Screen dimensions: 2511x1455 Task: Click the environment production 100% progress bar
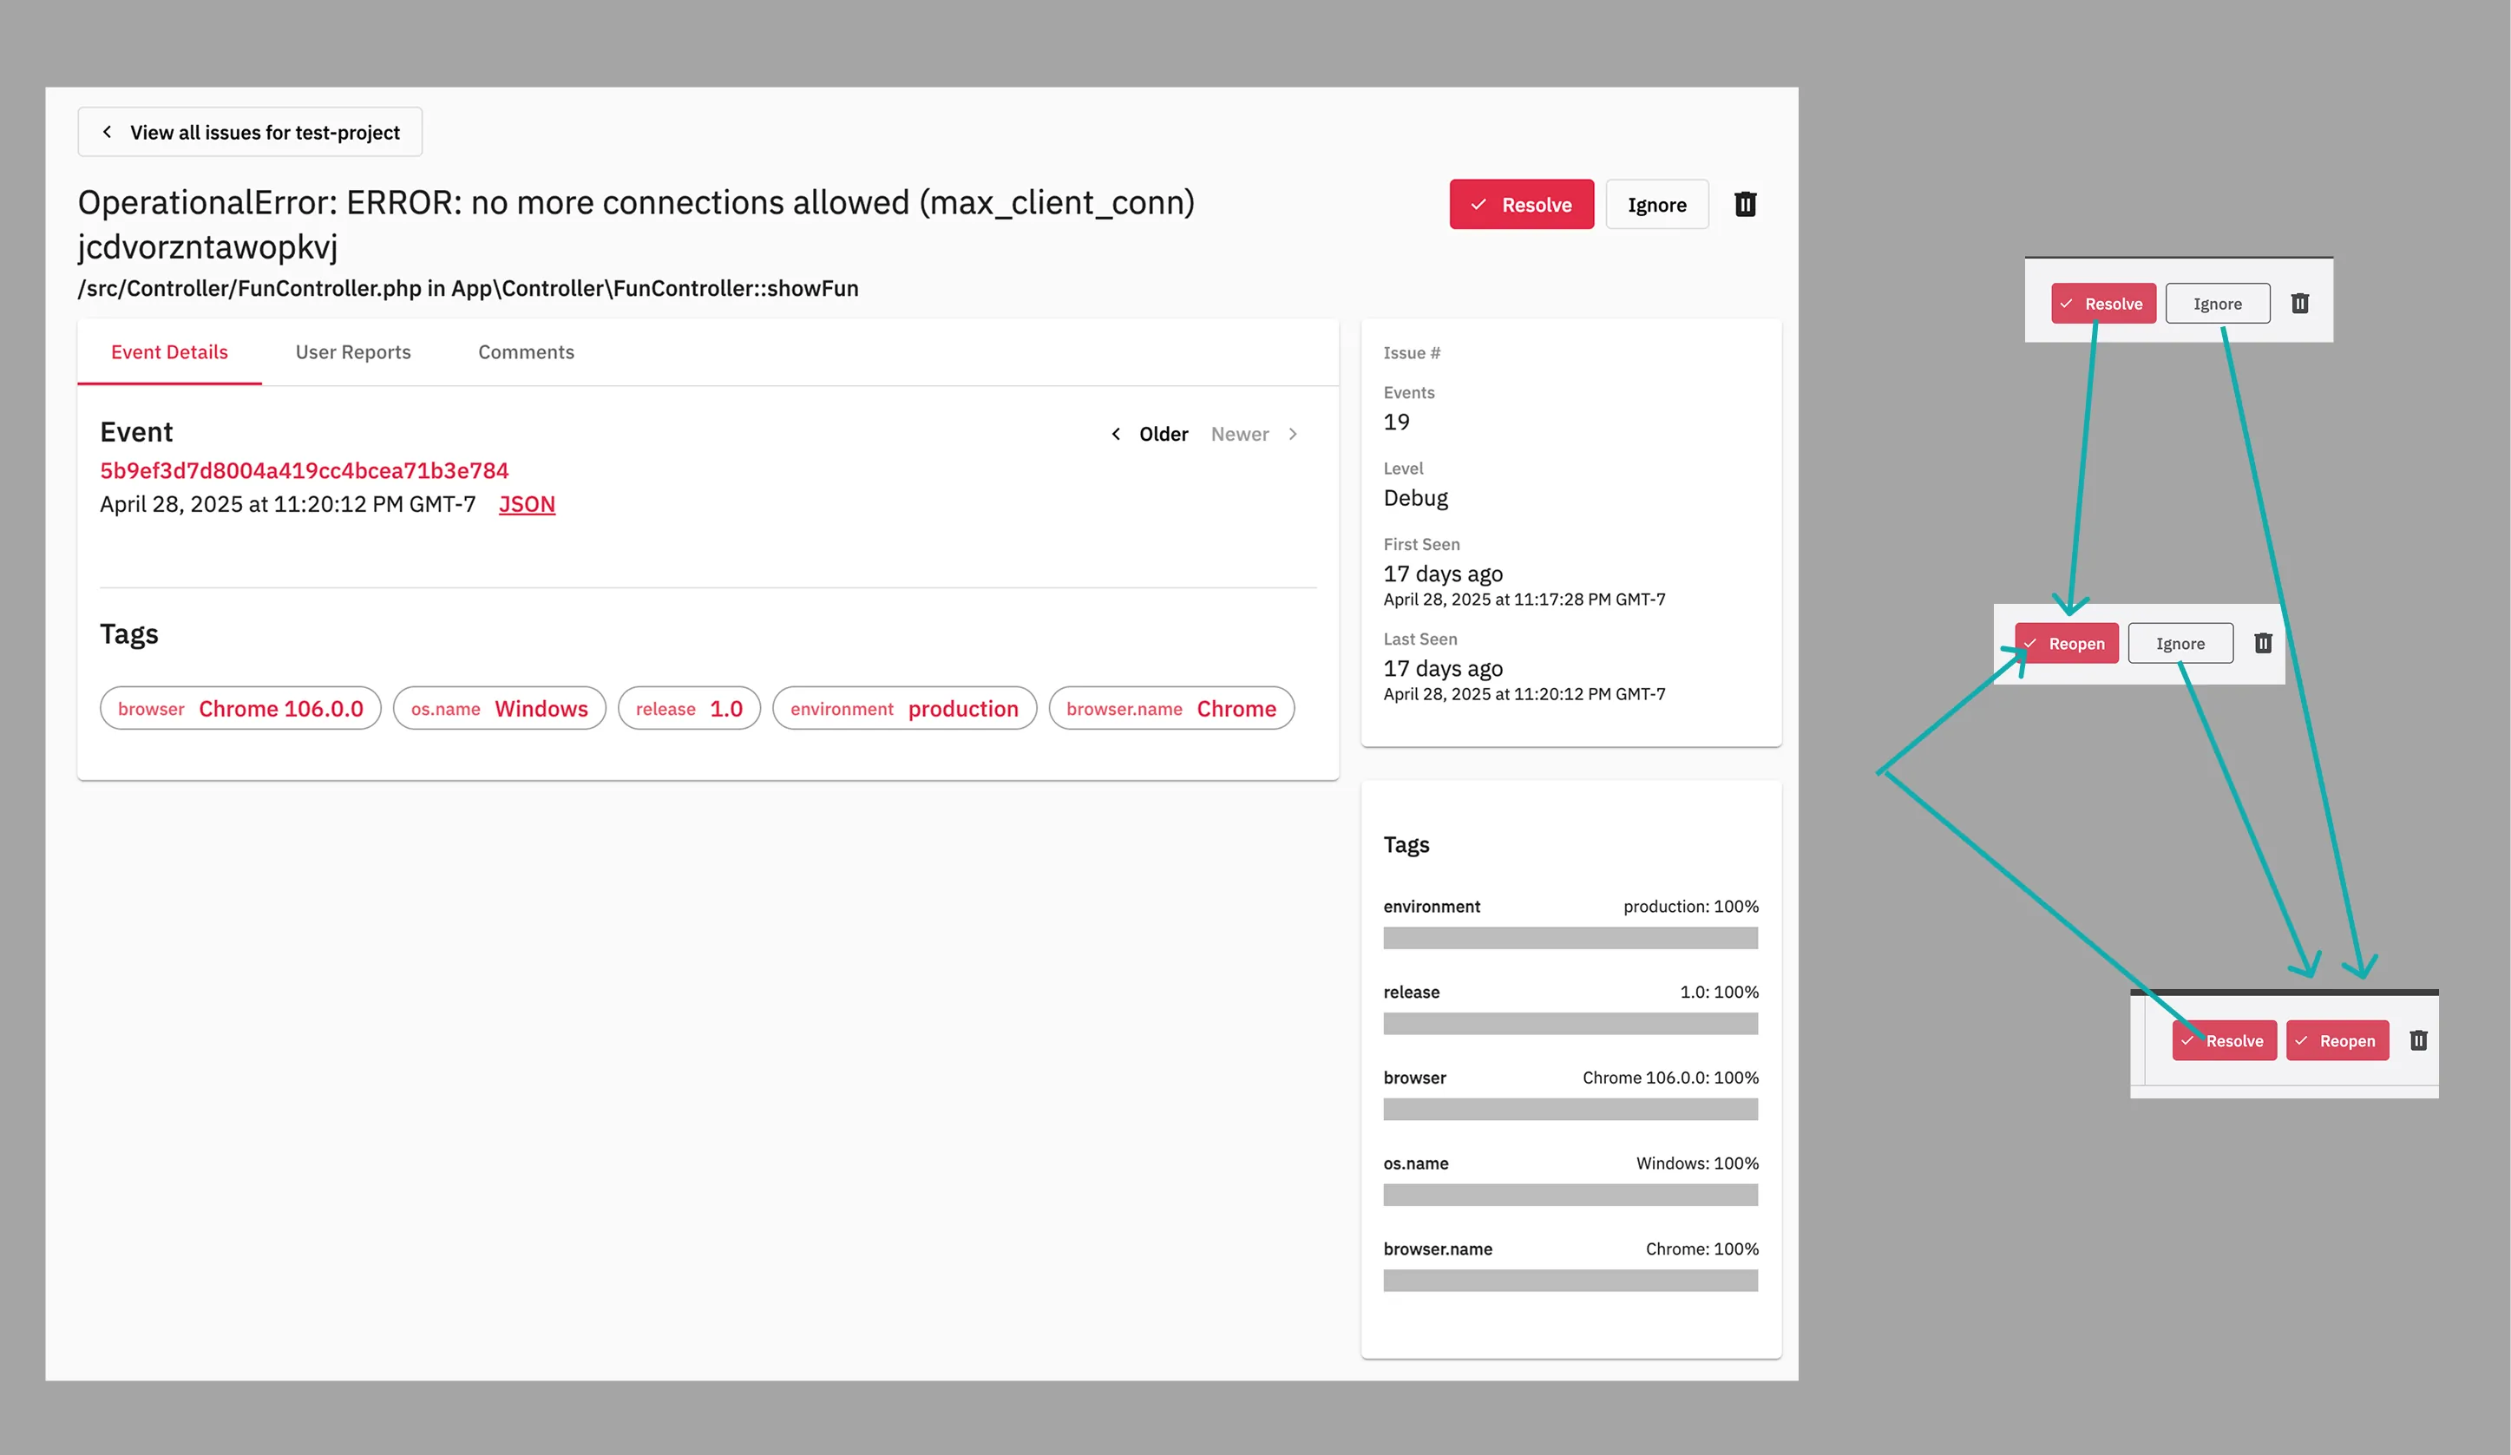point(1570,938)
